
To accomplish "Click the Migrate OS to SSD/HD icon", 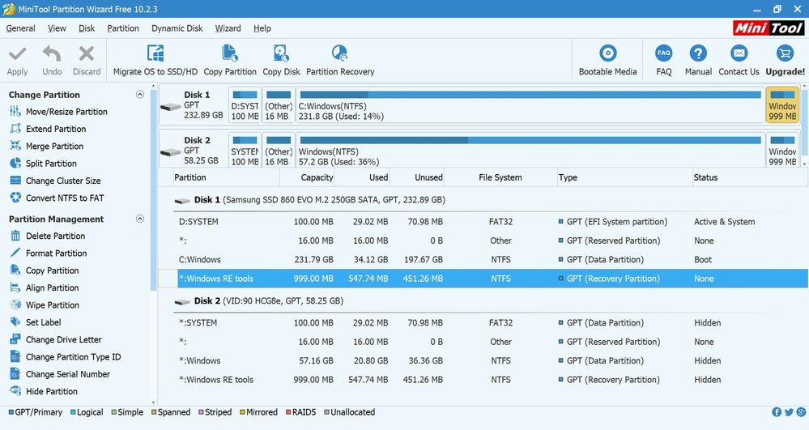I will coord(155,54).
